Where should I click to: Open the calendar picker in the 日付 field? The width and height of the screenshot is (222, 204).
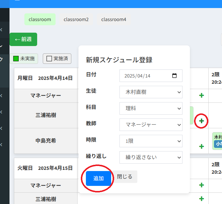pos(174,76)
